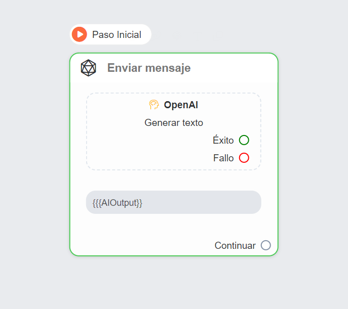Select the gray Continuar output connector

coord(265,245)
